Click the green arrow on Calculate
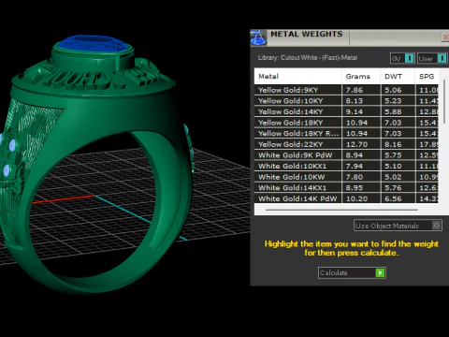Viewport: 449px width, 337px height. pos(380,272)
